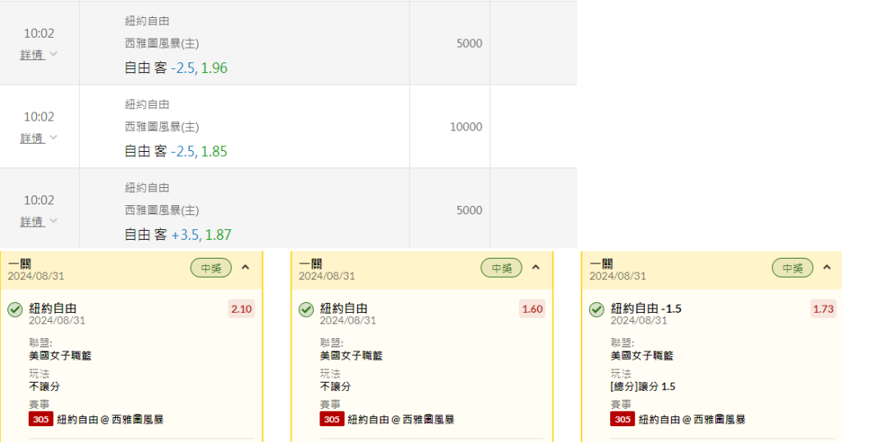Click 中獎 badge on the 1.60 odds ticket

[502, 268]
